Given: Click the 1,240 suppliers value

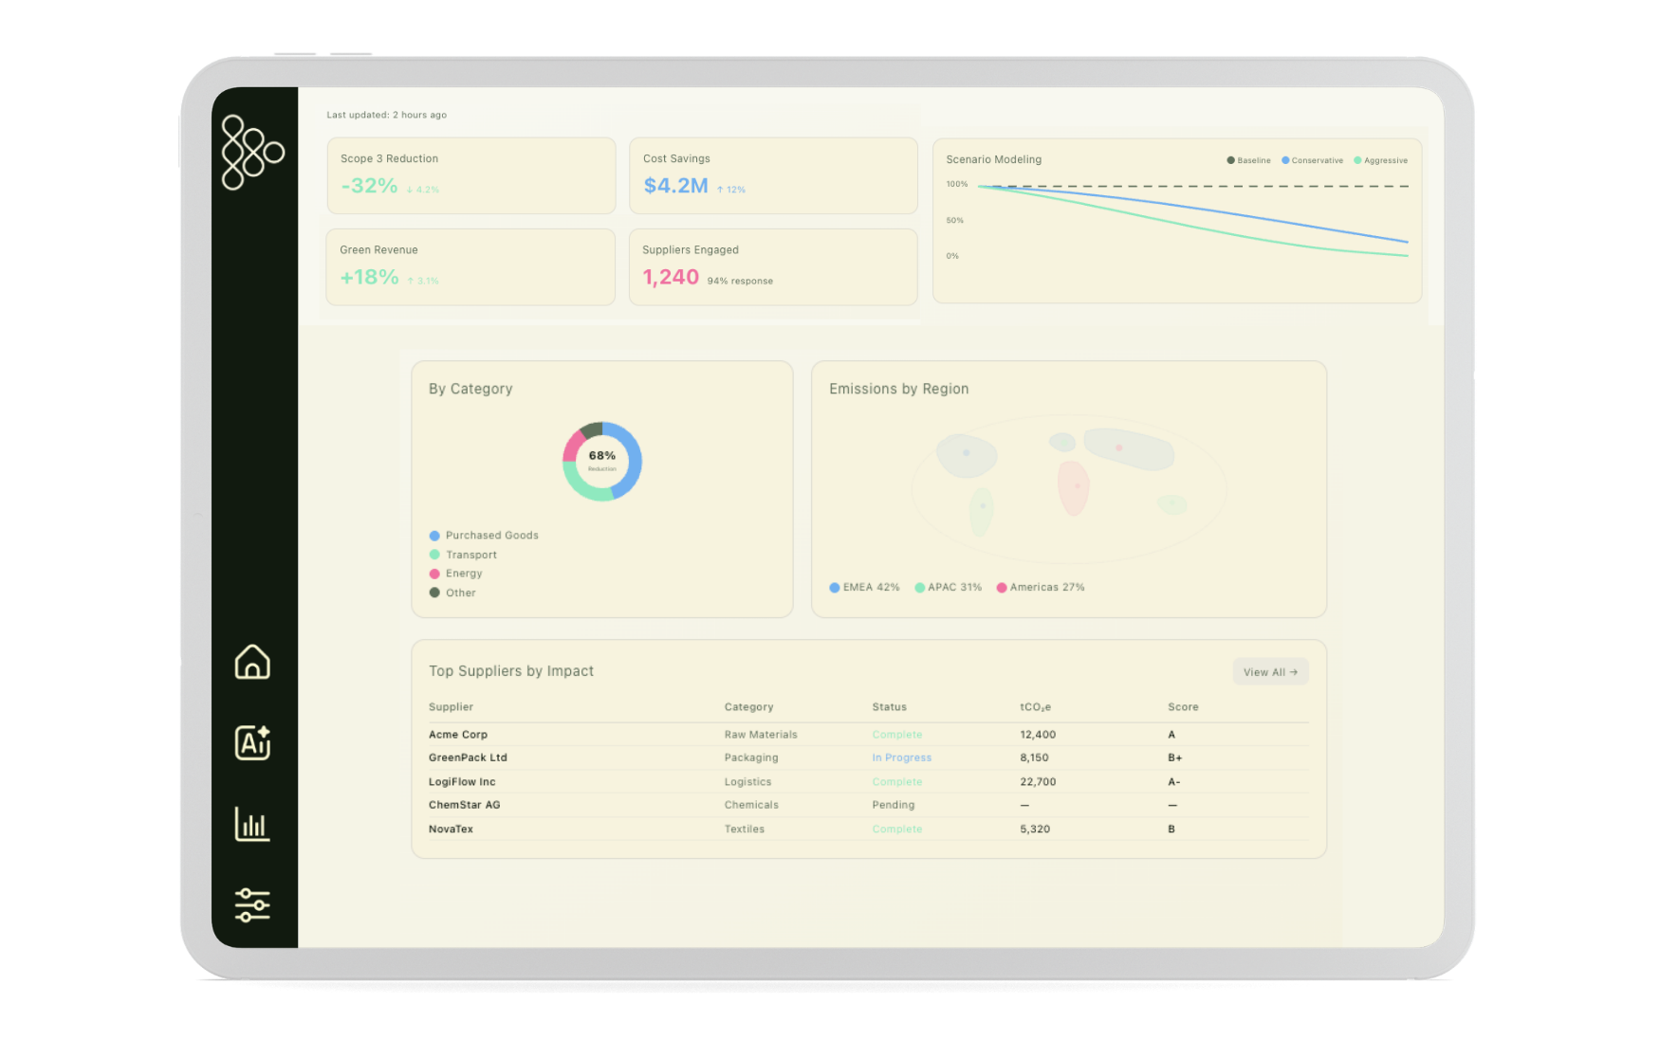Looking at the screenshot, I should pyautogui.click(x=671, y=277).
